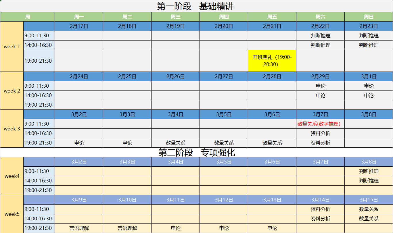Click the red 数量关系(数字推理) cell
The image size is (393, 233).
(x=320, y=124)
